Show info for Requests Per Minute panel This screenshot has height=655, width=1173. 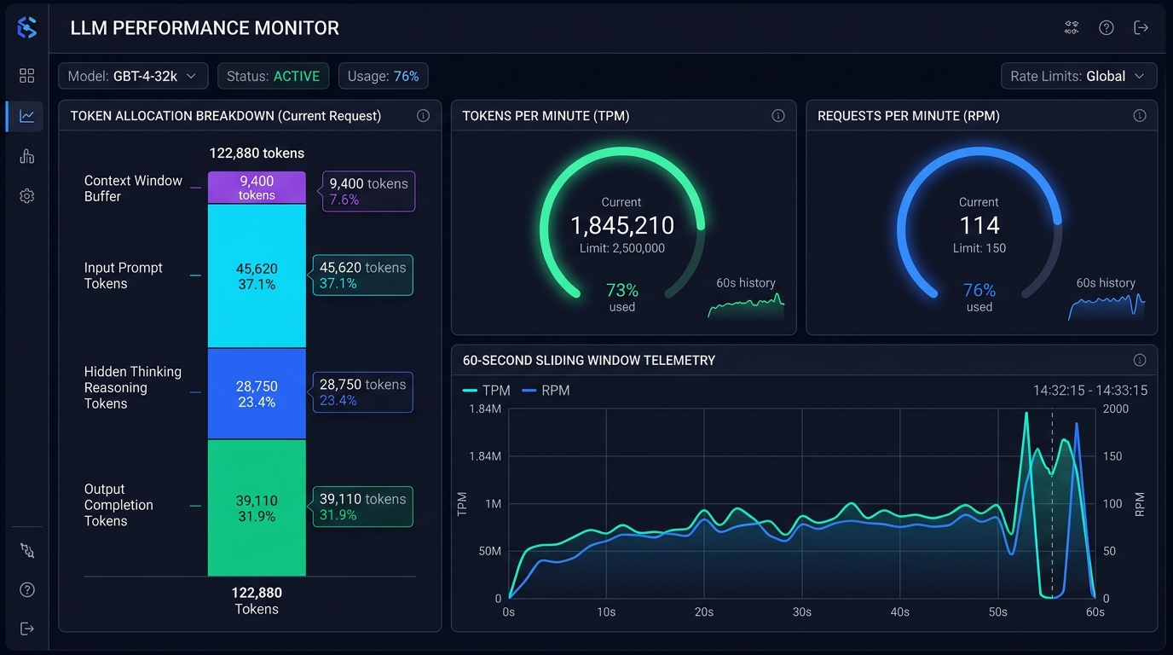1140,116
